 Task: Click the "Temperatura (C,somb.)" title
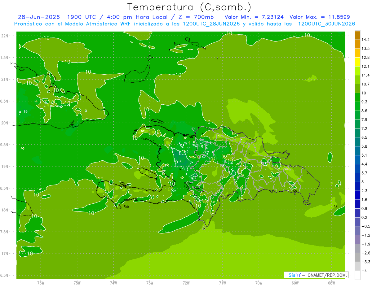click(189, 7)
